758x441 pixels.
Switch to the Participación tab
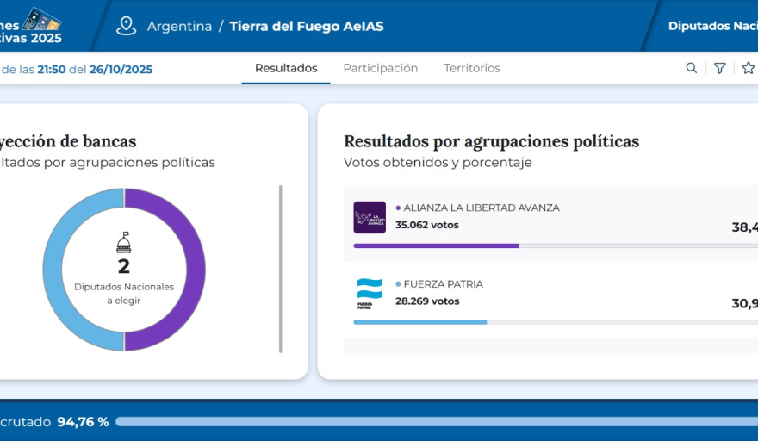380,68
